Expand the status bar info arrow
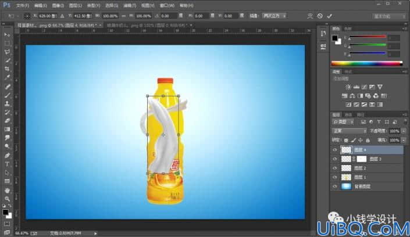The height and width of the screenshot is (237, 410). 95,234
